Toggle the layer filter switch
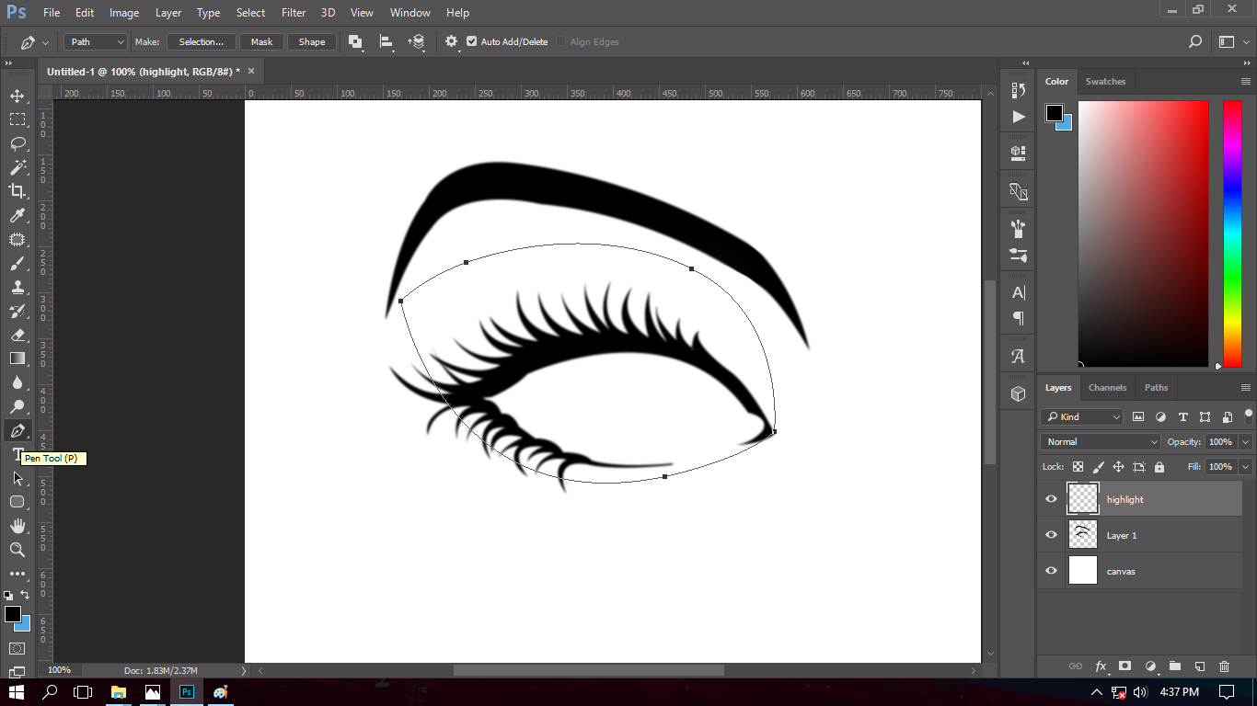This screenshot has height=706, width=1257. pos(1248,415)
